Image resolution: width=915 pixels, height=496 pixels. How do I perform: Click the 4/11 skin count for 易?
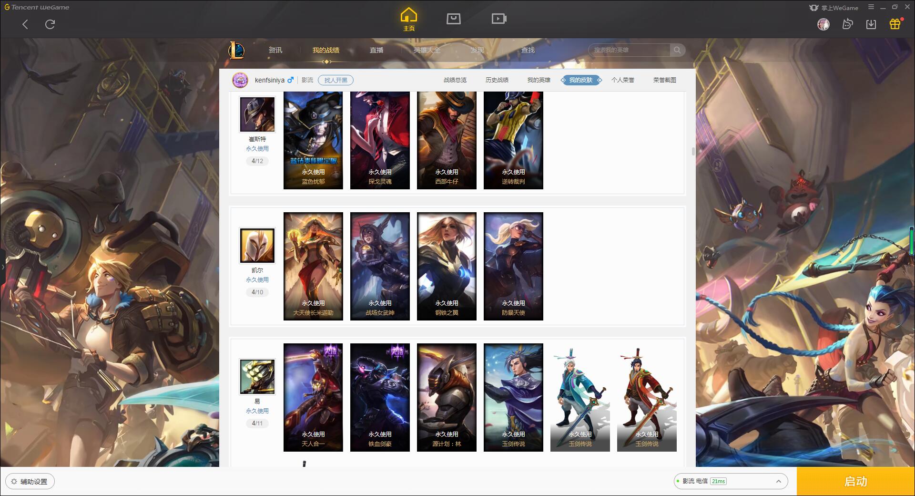click(257, 424)
